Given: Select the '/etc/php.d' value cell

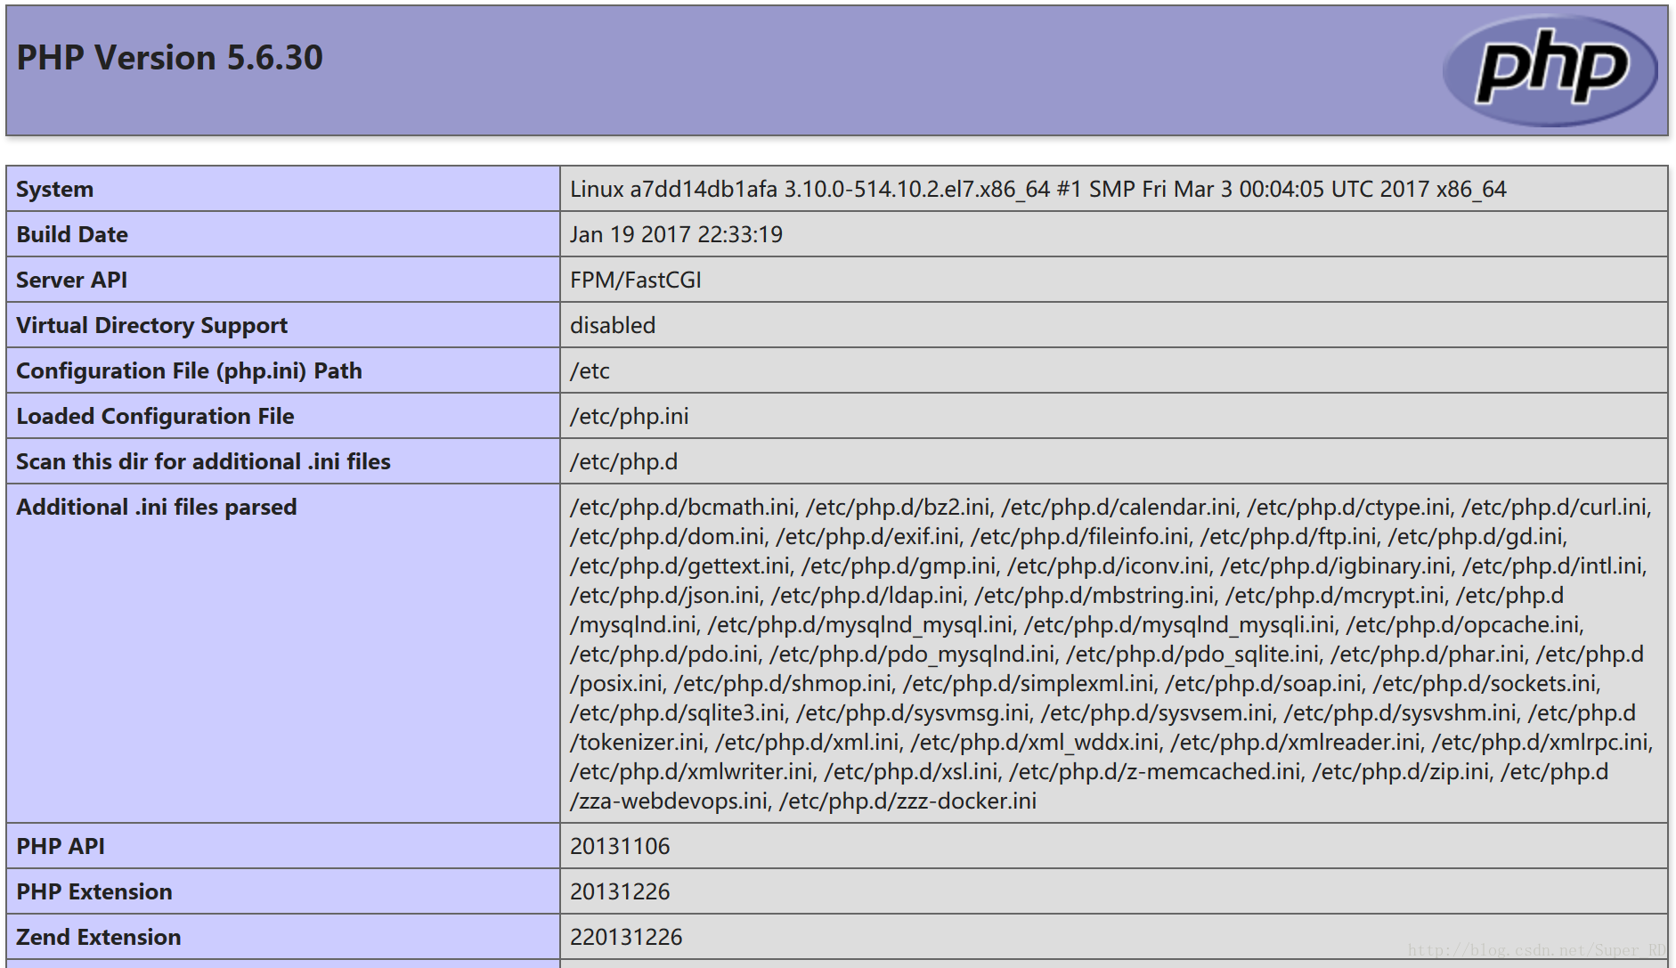Looking at the screenshot, I should pyautogui.click(x=1113, y=461).
